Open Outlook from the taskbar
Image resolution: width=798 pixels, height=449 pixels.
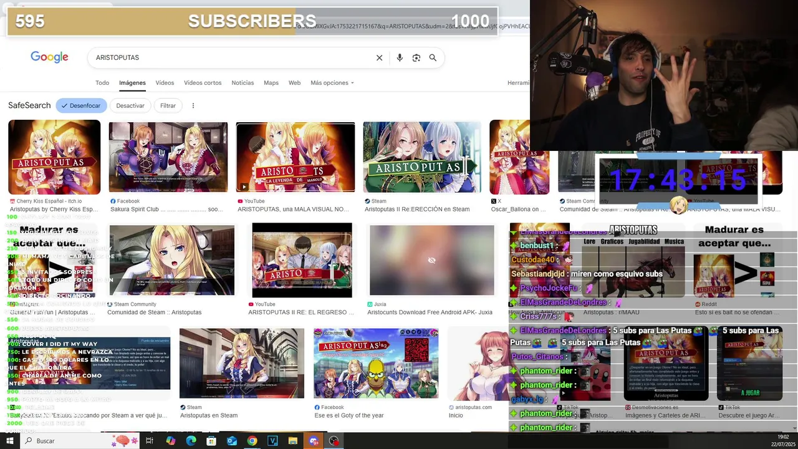click(232, 441)
